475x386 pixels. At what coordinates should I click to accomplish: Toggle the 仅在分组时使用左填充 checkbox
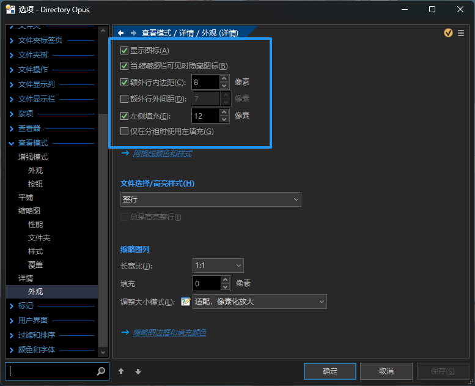(125, 132)
